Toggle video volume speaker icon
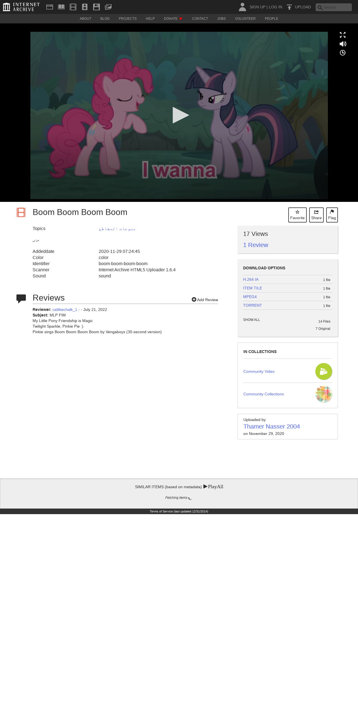This screenshot has width=358, height=716. (x=343, y=44)
